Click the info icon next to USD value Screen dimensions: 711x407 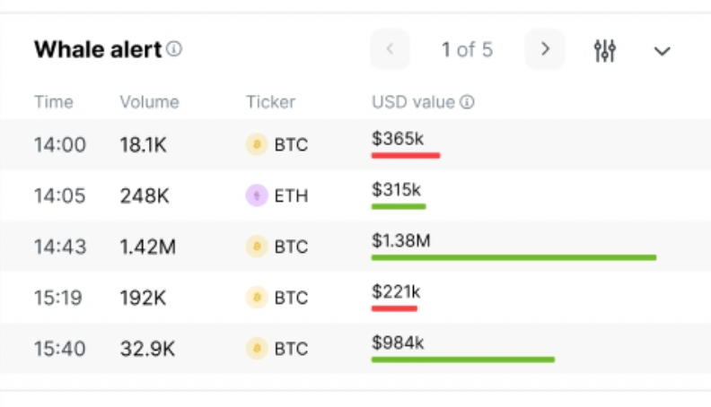point(468,102)
